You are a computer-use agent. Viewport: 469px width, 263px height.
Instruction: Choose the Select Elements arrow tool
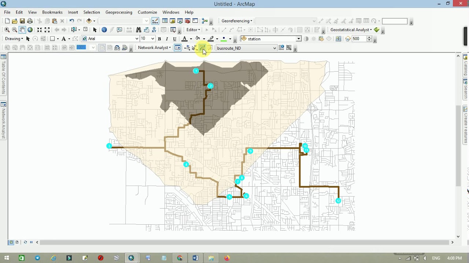pyautogui.click(x=95, y=30)
